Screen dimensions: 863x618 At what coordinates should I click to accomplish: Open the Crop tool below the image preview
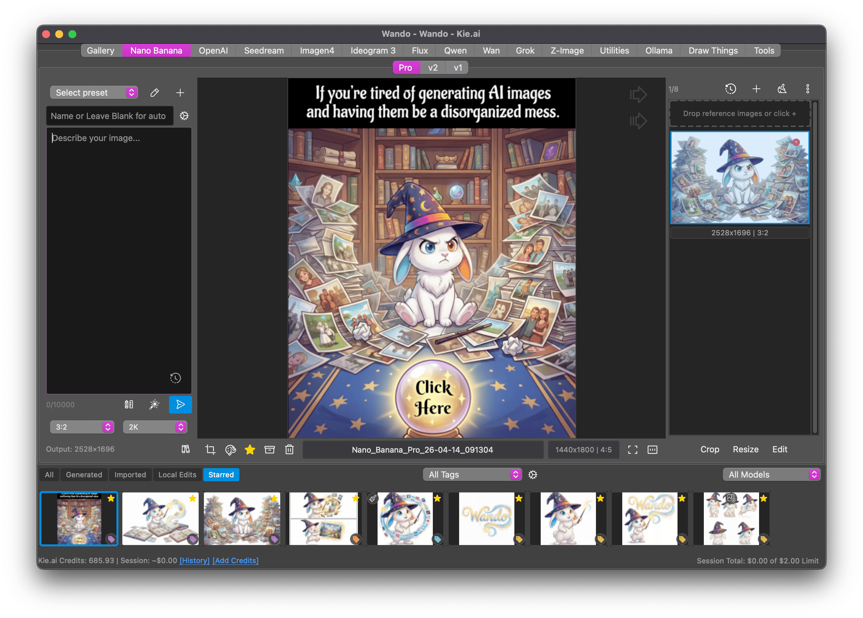click(210, 449)
